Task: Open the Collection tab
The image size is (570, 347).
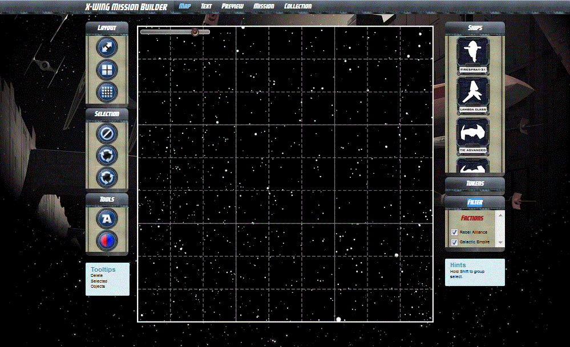Action: click(298, 6)
